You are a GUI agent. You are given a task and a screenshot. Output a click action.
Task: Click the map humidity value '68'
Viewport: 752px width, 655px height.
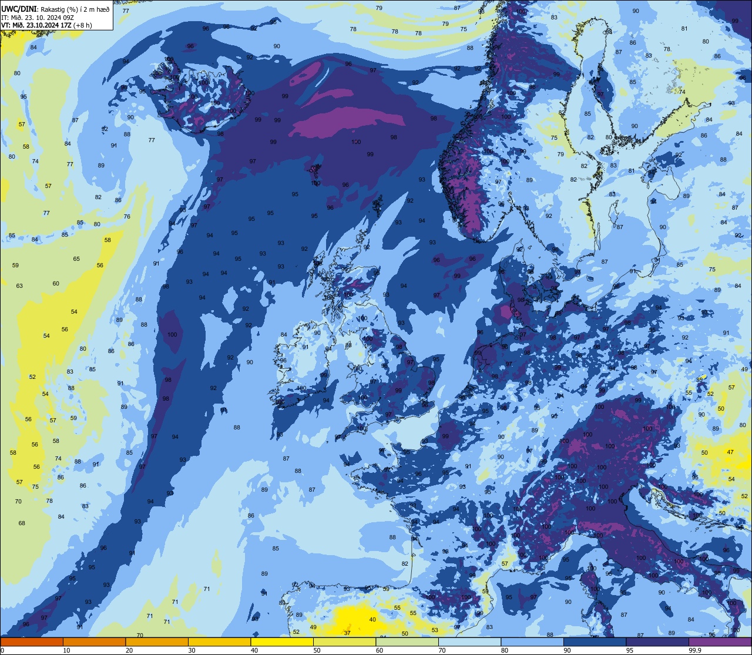(22, 523)
